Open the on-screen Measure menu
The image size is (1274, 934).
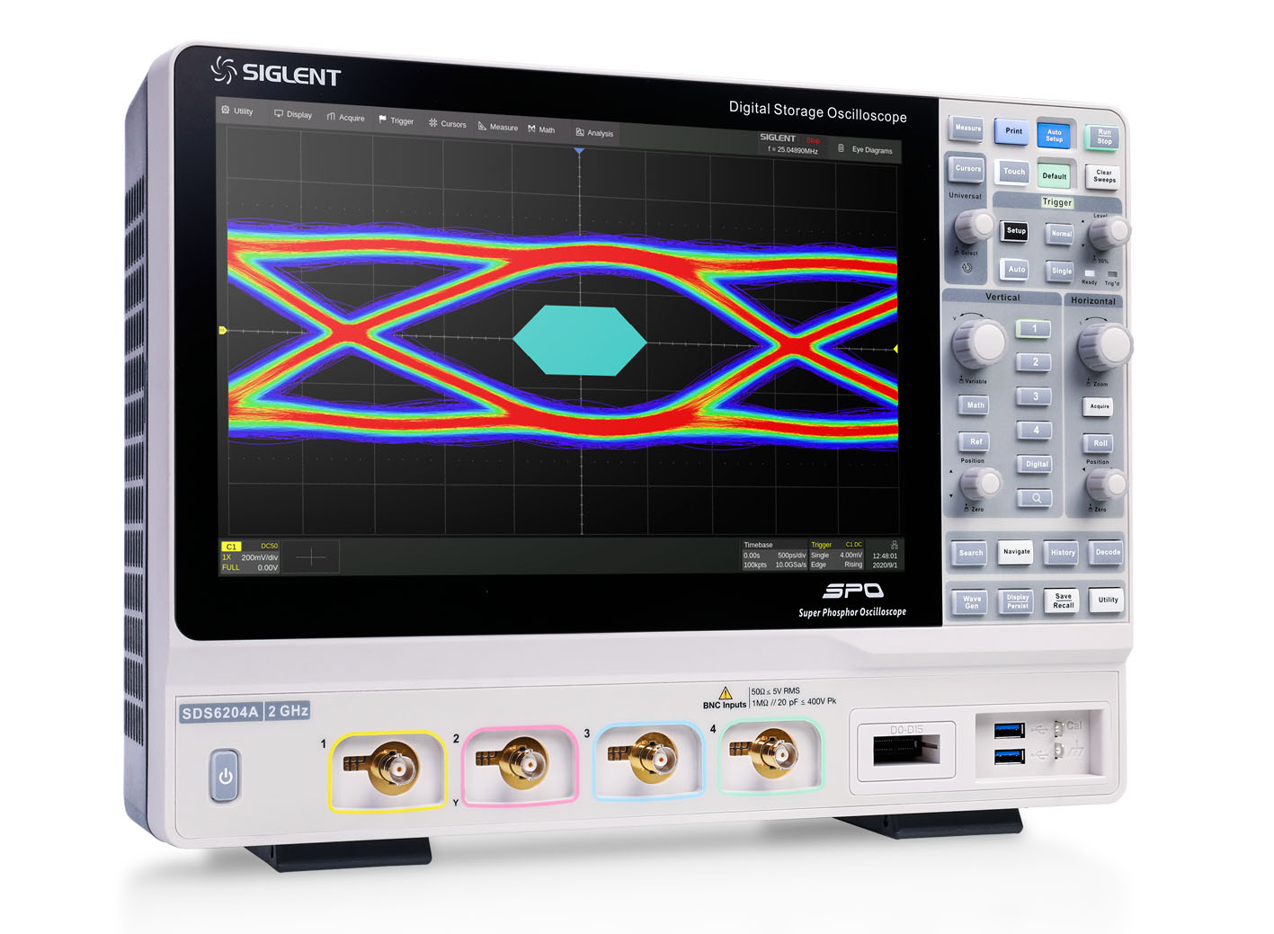[x=498, y=127]
